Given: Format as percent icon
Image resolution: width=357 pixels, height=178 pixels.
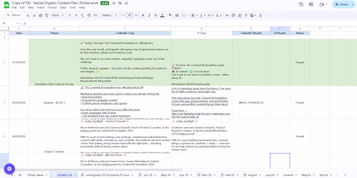Looking at the screenshot, I should (x=76, y=15).
